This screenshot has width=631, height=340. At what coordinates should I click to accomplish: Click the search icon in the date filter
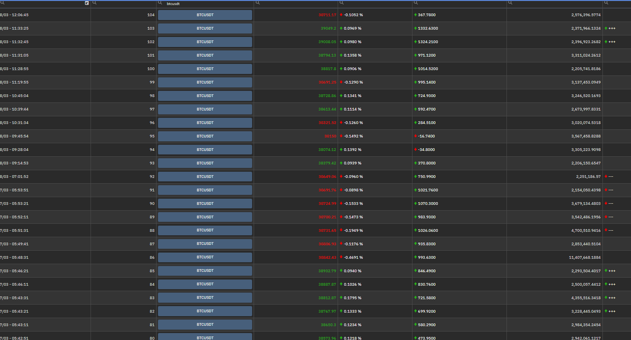[3, 3]
